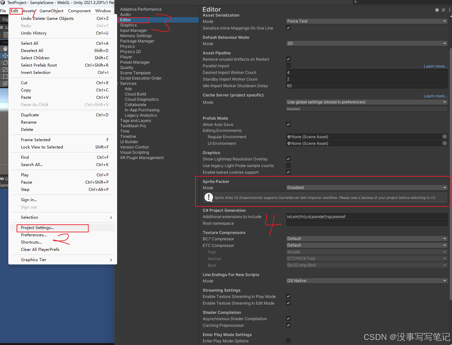Screen dimensions: 452x345
Task: Toggle Serialize Inline Mappings On One Line
Action: [288, 28]
